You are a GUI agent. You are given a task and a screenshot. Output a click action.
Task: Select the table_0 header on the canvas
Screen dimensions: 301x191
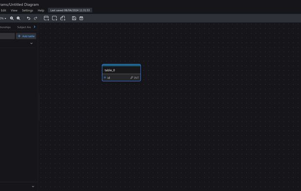pyautogui.click(x=121, y=70)
